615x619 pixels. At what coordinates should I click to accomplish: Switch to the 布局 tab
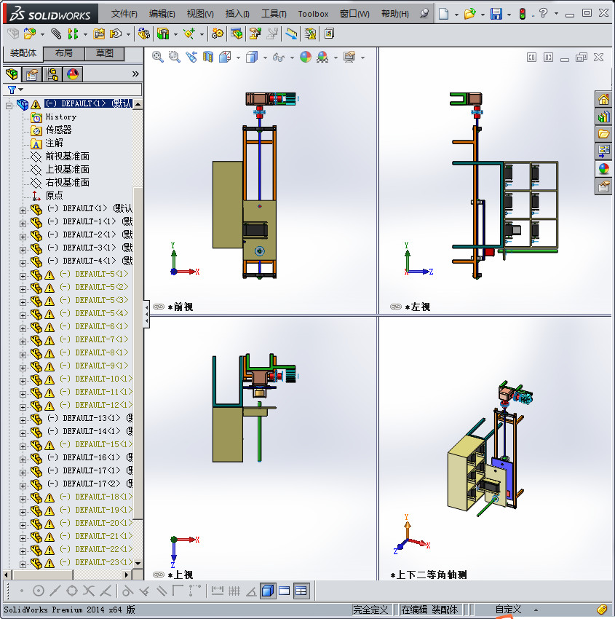click(63, 53)
